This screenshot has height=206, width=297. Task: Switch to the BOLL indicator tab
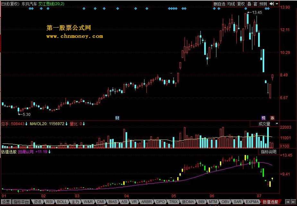[62, 202]
